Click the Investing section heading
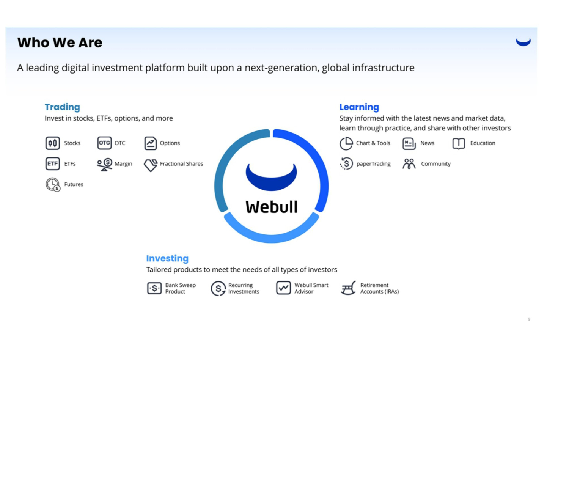This screenshot has height=481, width=569. [167, 258]
